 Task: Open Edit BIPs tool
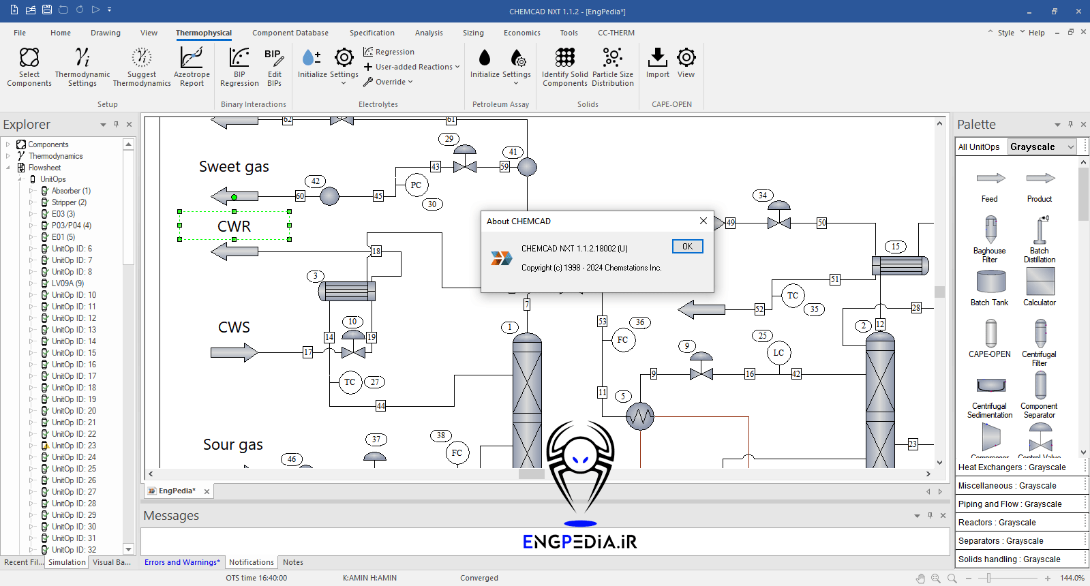tap(275, 67)
